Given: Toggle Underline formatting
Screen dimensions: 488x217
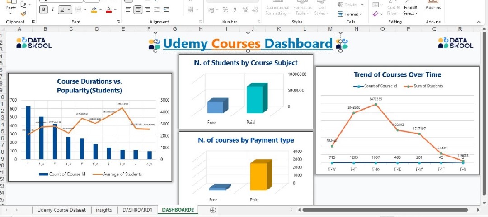Looking at the screenshot, I should tap(62, 9).
